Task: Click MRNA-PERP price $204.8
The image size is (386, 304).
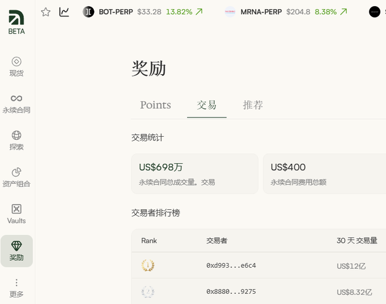Action: [x=298, y=12]
